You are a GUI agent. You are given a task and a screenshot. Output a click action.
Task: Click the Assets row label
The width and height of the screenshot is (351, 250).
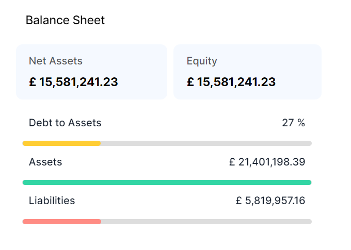pos(45,162)
